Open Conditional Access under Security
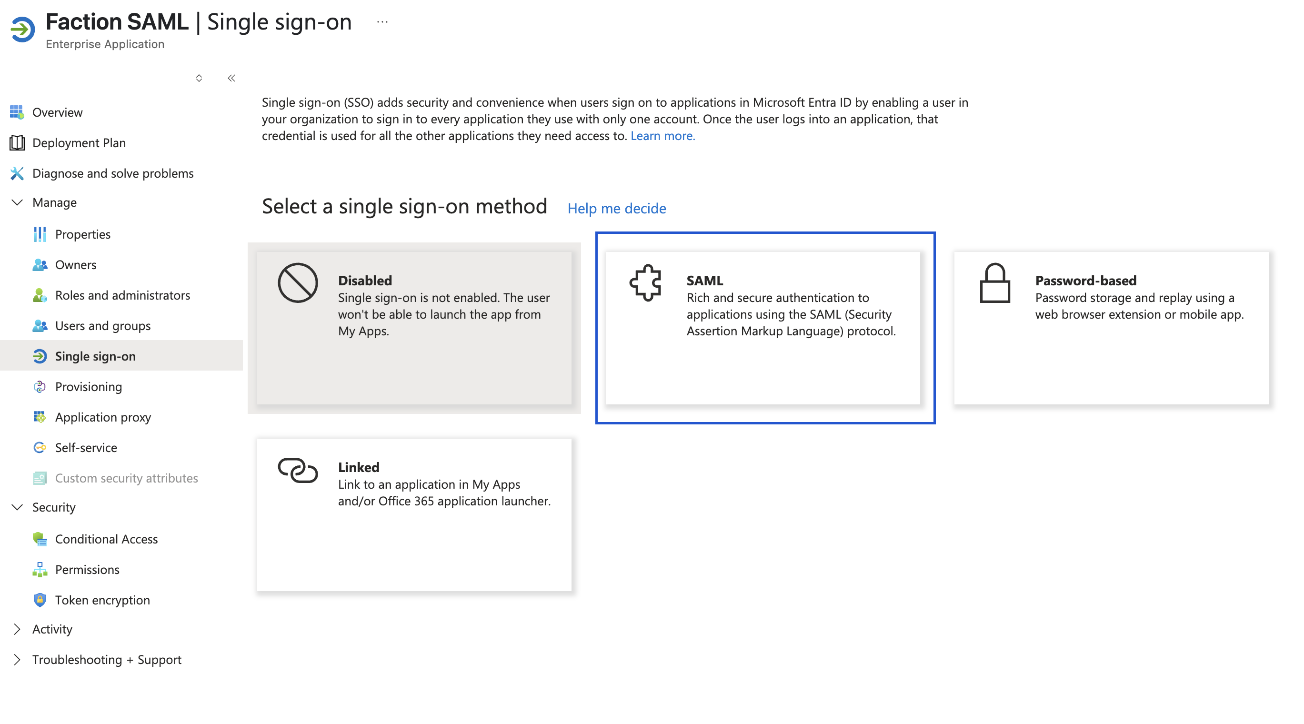The width and height of the screenshot is (1304, 724). (106, 539)
